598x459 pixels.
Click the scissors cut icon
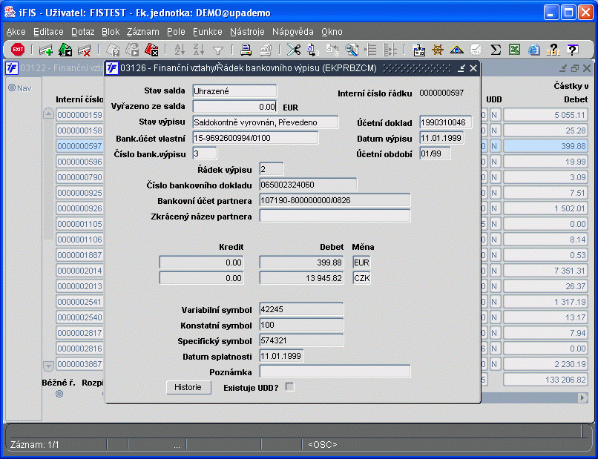[294, 50]
